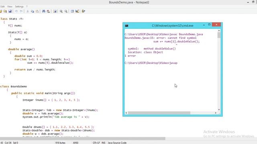Click the 'double v = iob.average();' line

point(43,114)
